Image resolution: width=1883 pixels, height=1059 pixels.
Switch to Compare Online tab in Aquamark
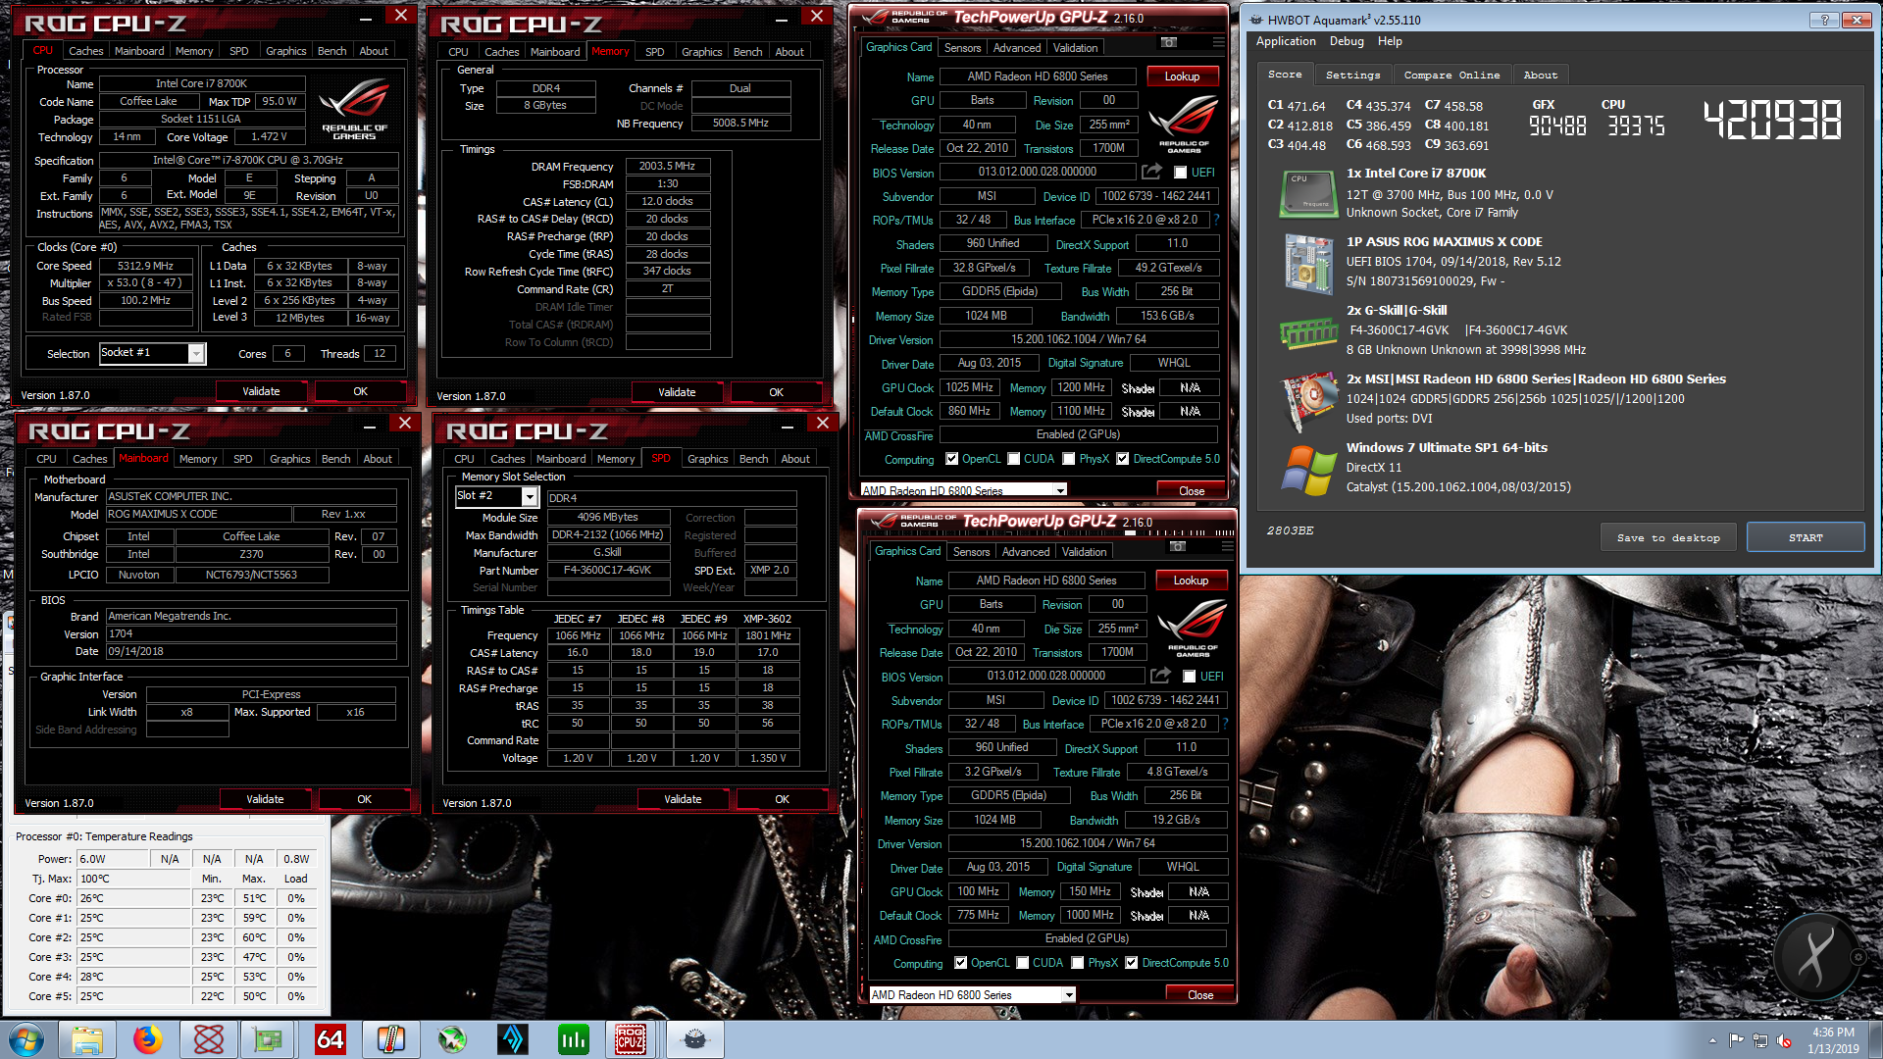(1451, 75)
